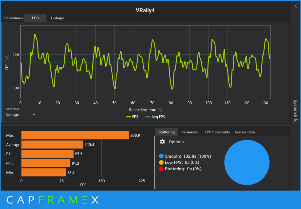Click the CapFrameX logo in footer
301x209 pixels.
(53, 200)
